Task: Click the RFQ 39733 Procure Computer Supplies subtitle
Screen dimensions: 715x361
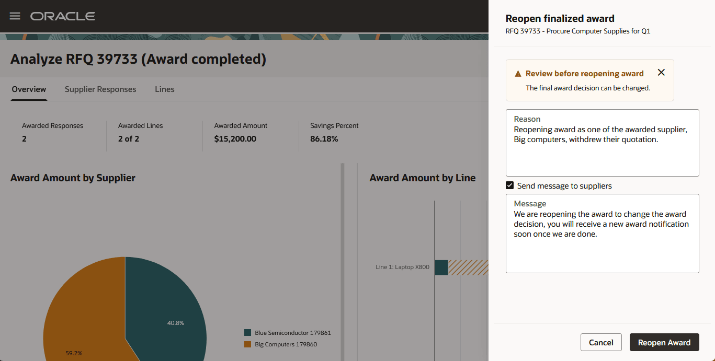Action: coord(578,31)
